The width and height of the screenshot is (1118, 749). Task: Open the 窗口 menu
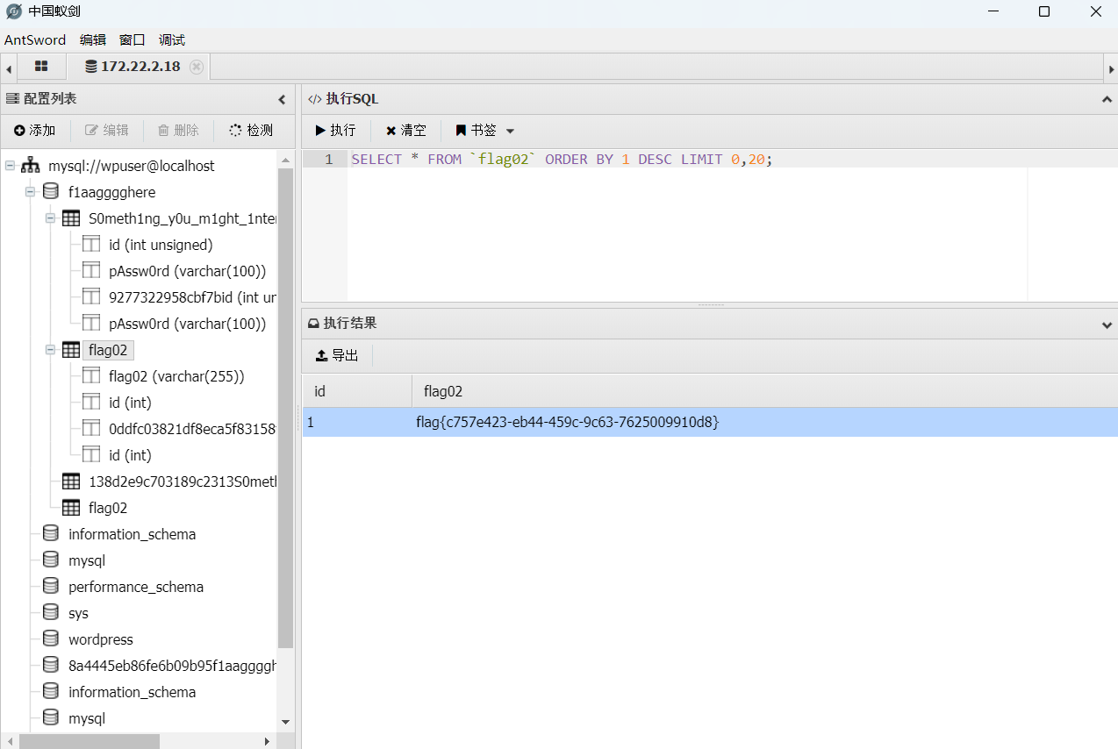point(132,39)
